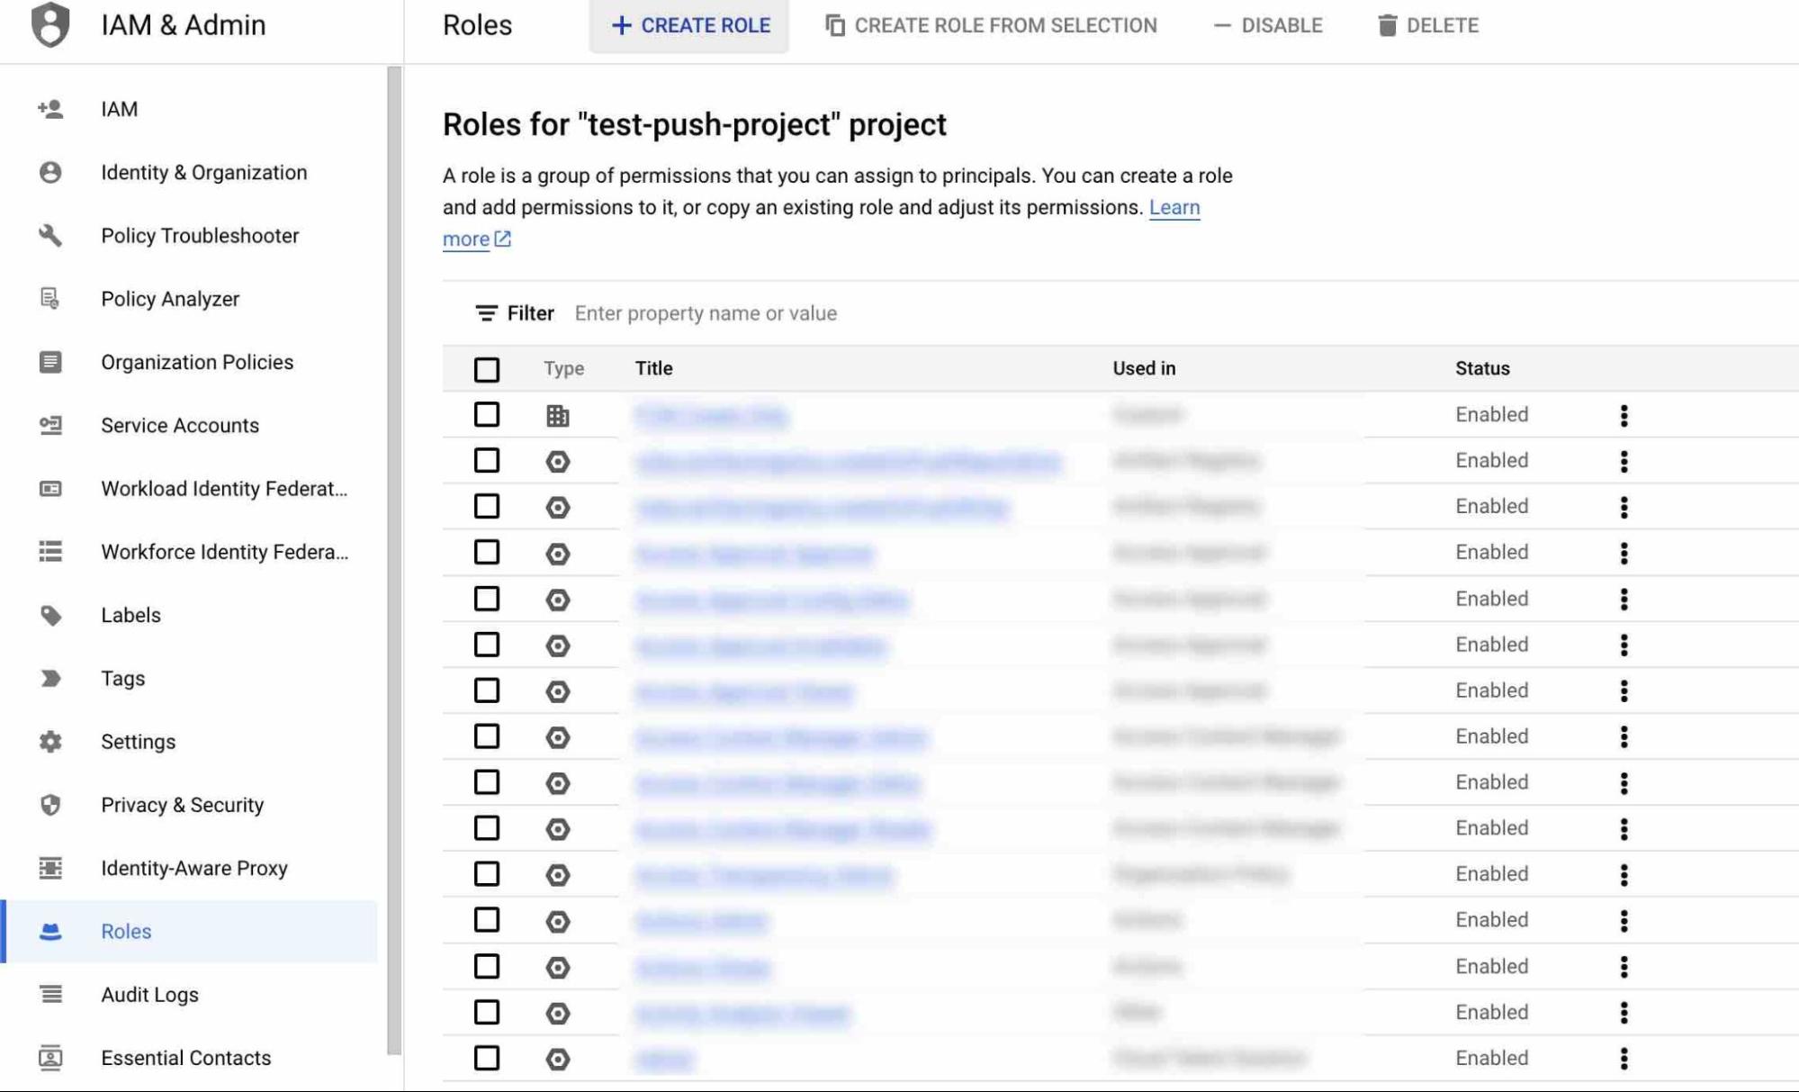Check the second role checkbox in list
Screen dimensions: 1799x1092
[x=486, y=460]
